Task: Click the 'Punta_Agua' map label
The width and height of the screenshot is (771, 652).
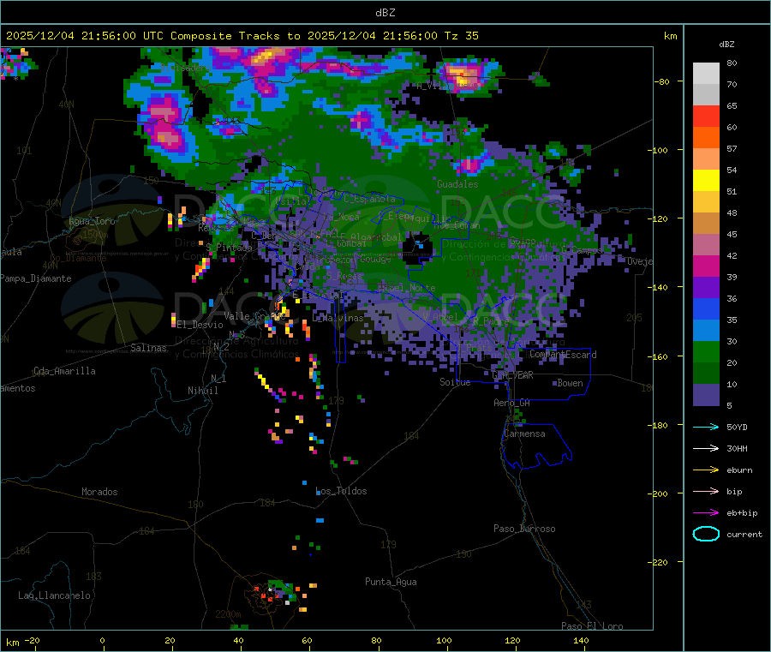Action: (x=391, y=582)
